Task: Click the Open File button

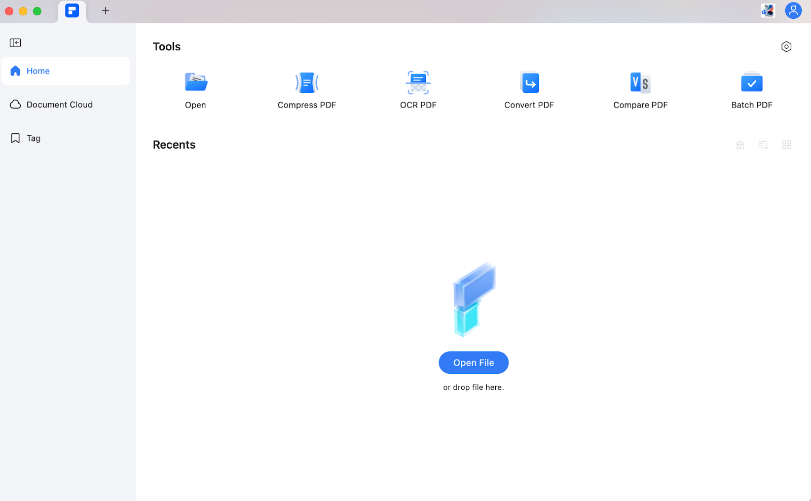Action: click(x=473, y=363)
